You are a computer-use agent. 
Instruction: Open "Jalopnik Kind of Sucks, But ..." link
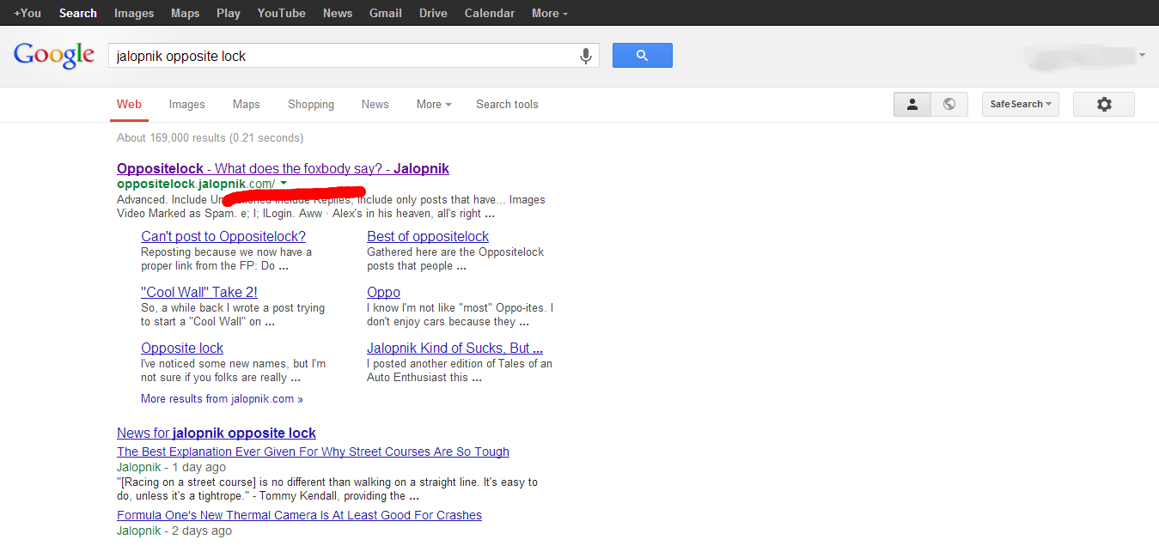454,348
